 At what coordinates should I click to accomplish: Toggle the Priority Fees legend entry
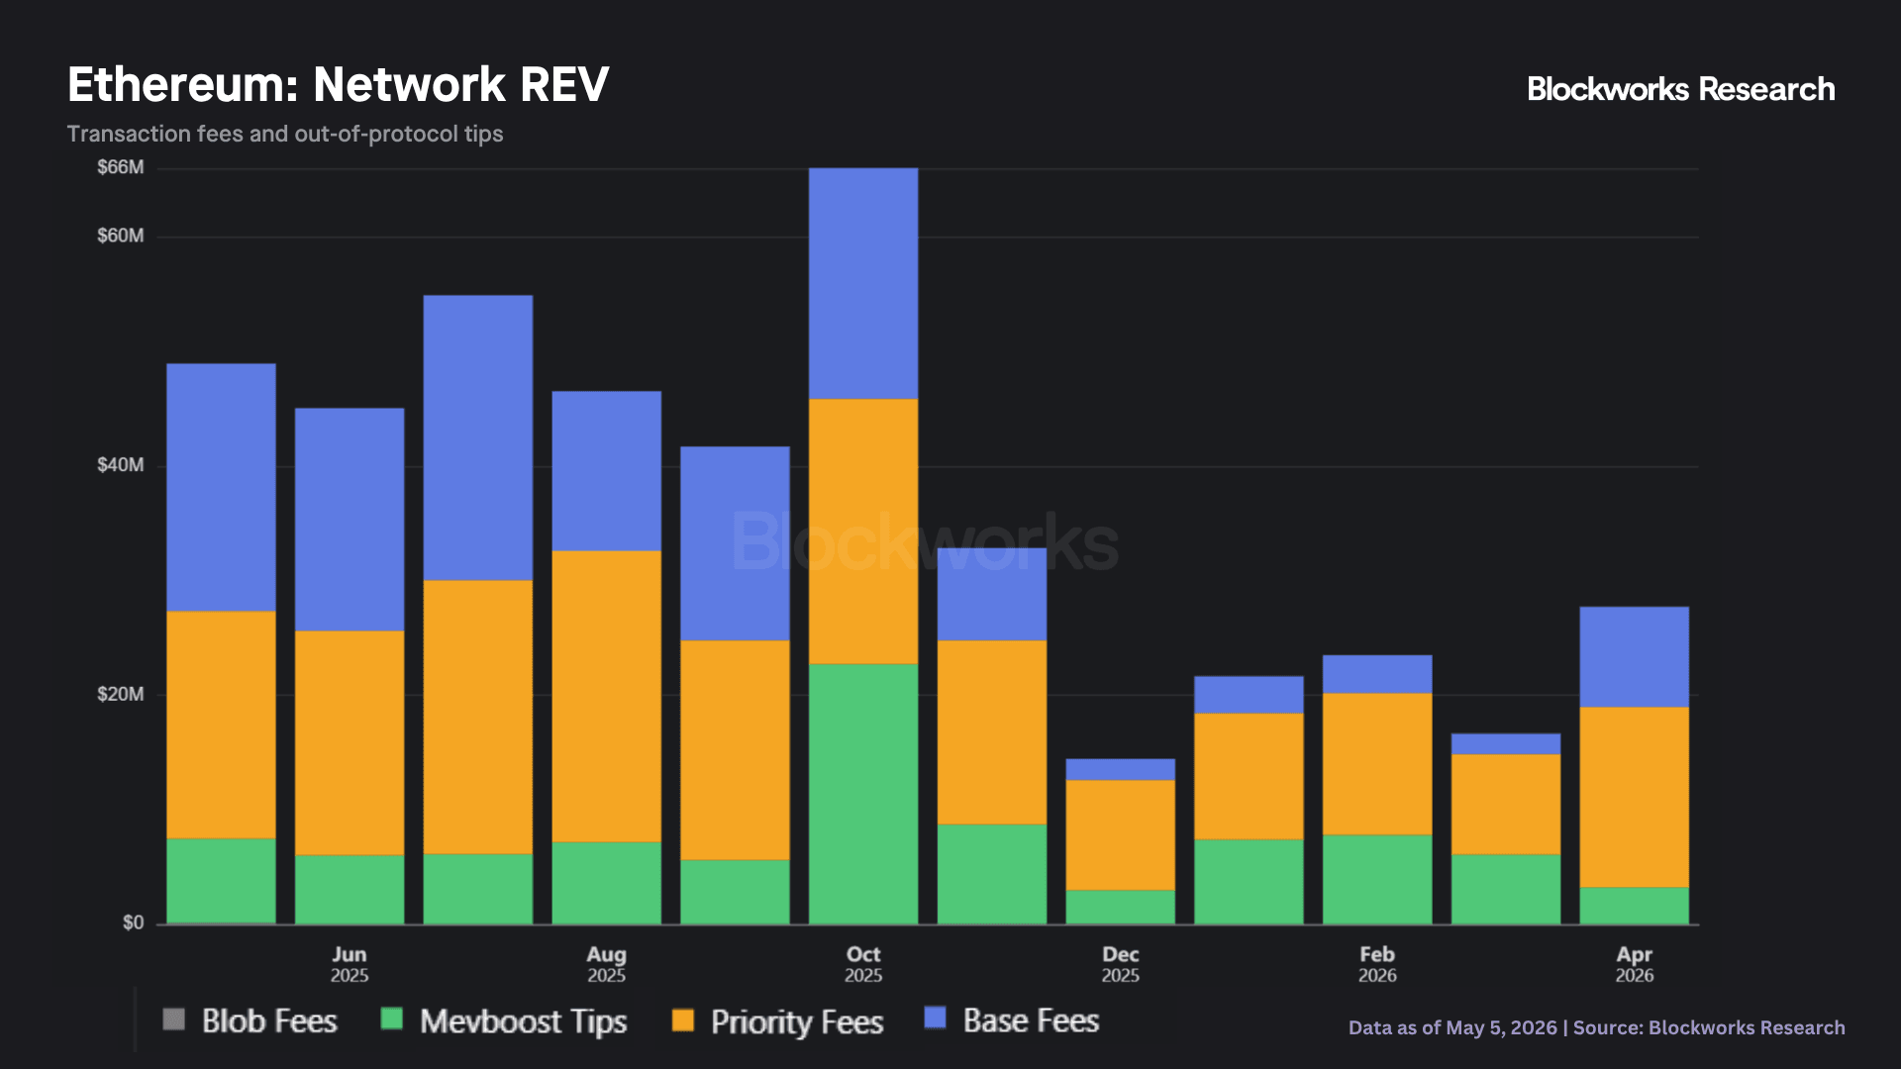[777, 1020]
